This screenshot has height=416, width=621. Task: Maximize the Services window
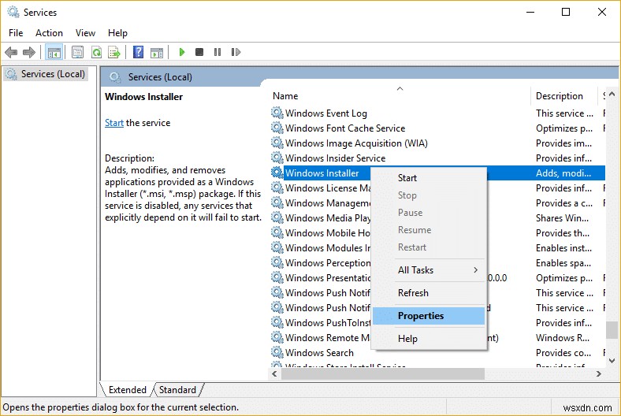[566, 12]
